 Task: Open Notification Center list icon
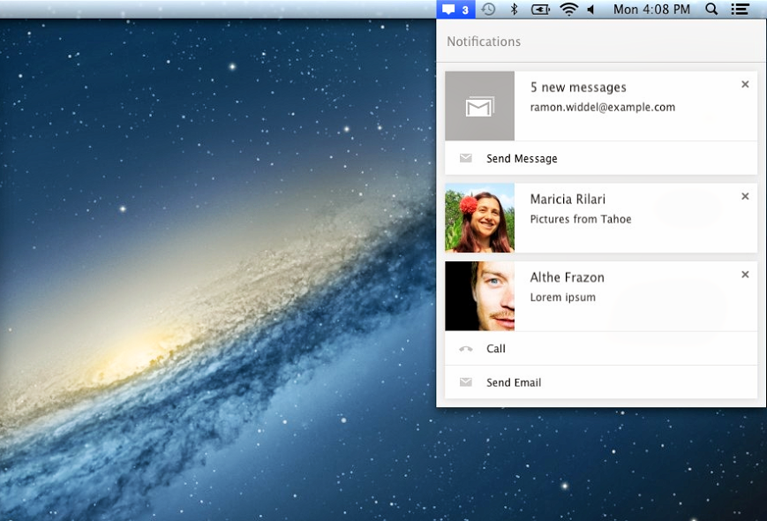(741, 9)
